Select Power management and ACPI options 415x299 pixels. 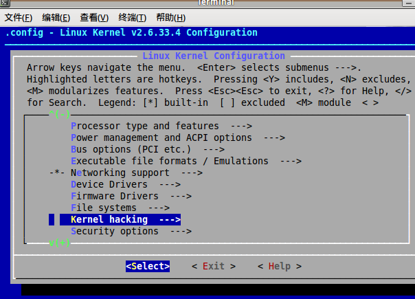pyautogui.click(x=178, y=137)
